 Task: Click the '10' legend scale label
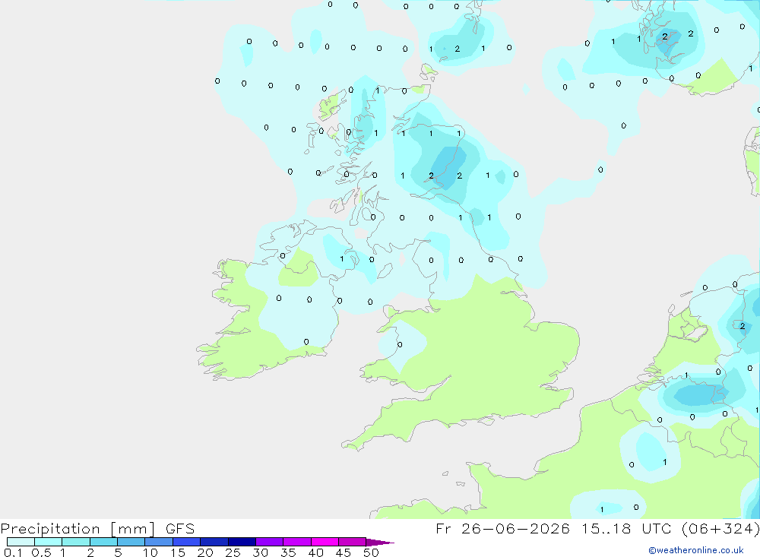[150, 552]
